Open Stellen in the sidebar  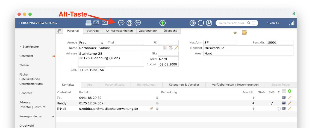coord(24,65)
